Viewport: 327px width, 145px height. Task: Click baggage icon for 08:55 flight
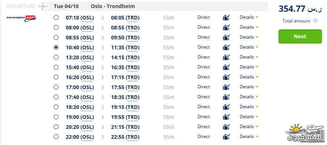[x=226, y=38]
